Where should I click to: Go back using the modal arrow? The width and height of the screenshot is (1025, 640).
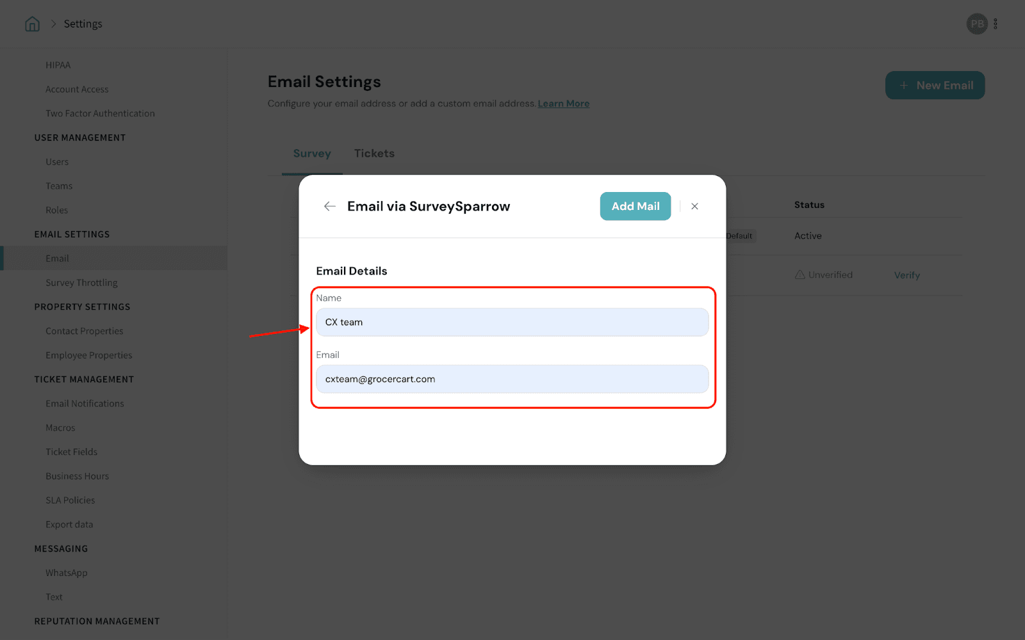pyautogui.click(x=330, y=206)
